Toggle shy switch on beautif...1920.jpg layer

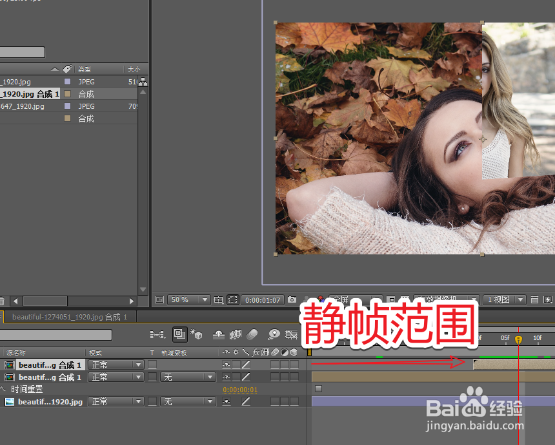[227, 402]
